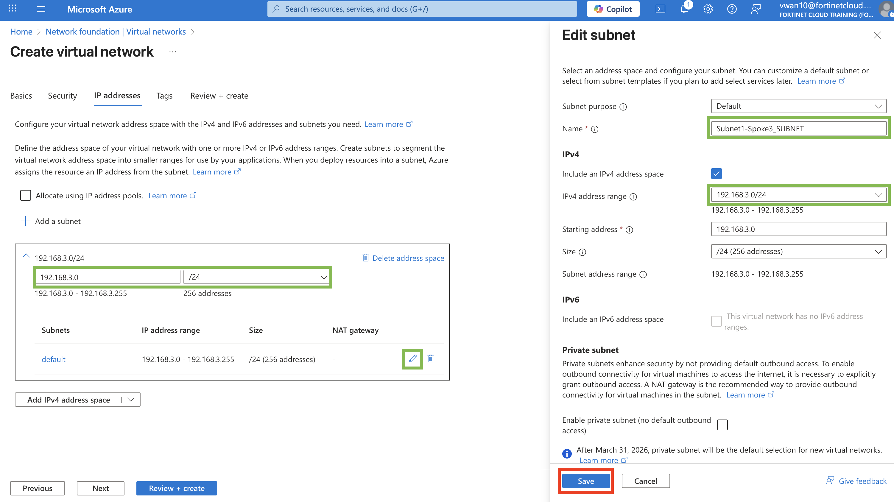Click the subnet Name input field
The height and width of the screenshot is (502, 894).
point(798,129)
